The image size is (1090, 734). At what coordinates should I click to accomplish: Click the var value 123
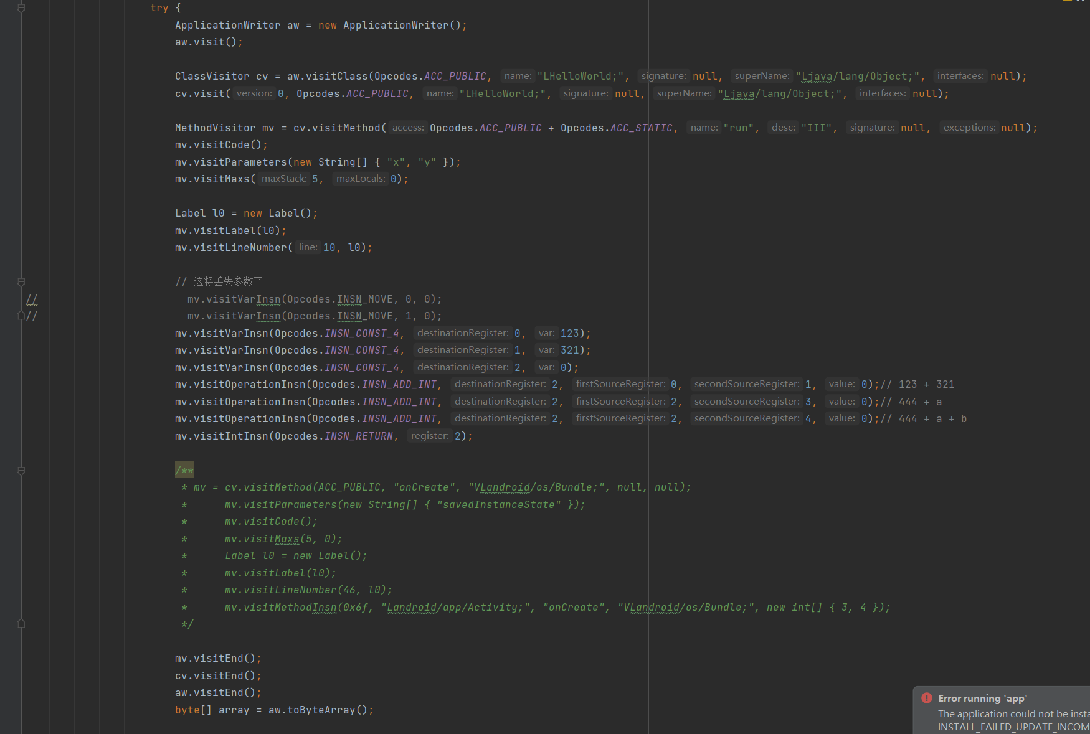(570, 333)
